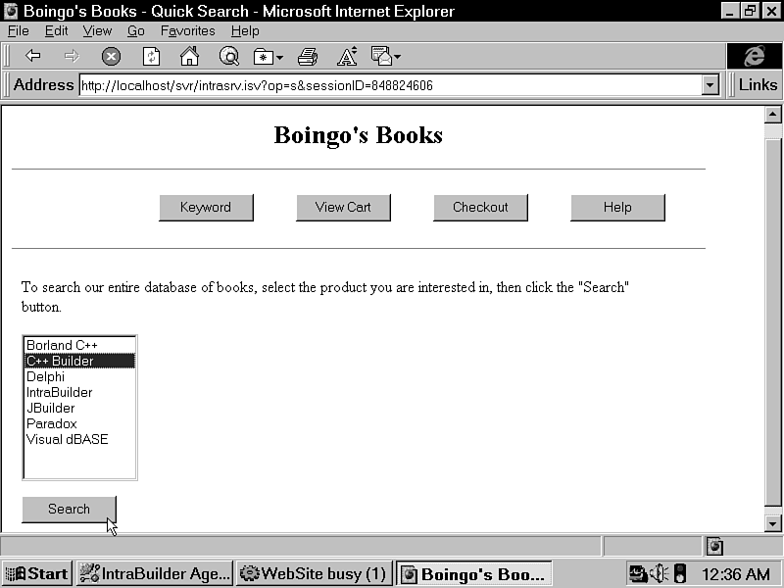Click the page scrollbar up arrow
Image resolution: width=784 pixels, height=588 pixels.
[773, 115]
